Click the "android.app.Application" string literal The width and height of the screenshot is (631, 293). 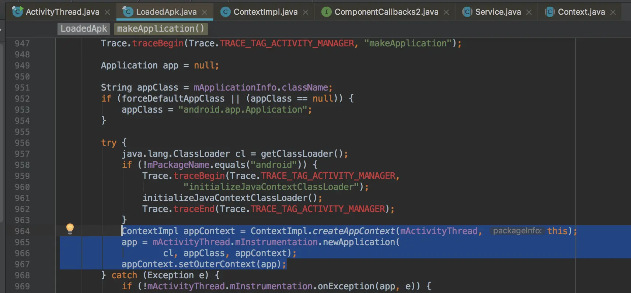coord(243,110)
